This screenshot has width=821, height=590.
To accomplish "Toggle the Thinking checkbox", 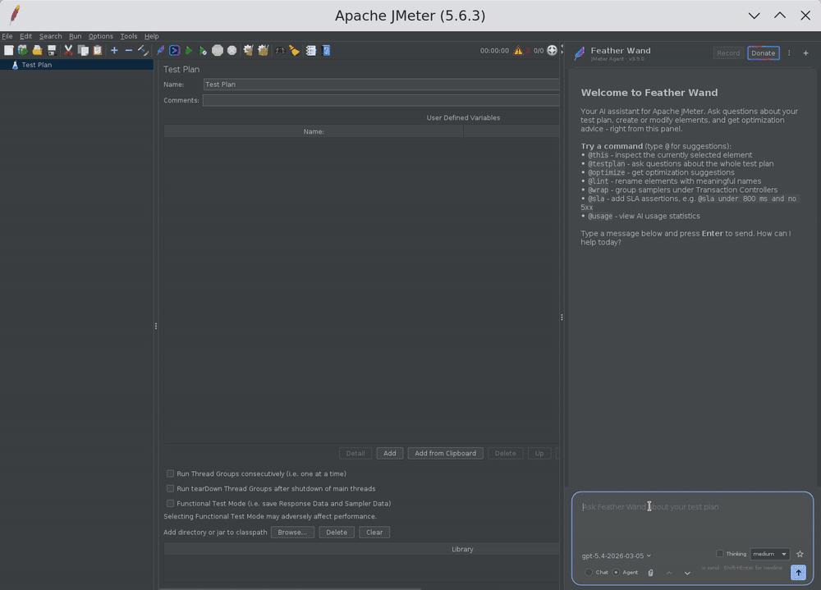I will 719,553.
